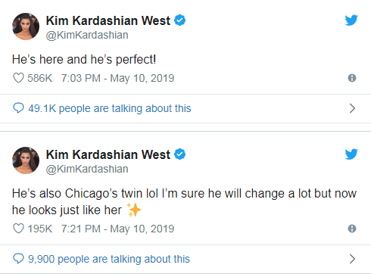Click verified badge on second tweet's author name
The image size is (371, 274).
(x=180, y=154)
